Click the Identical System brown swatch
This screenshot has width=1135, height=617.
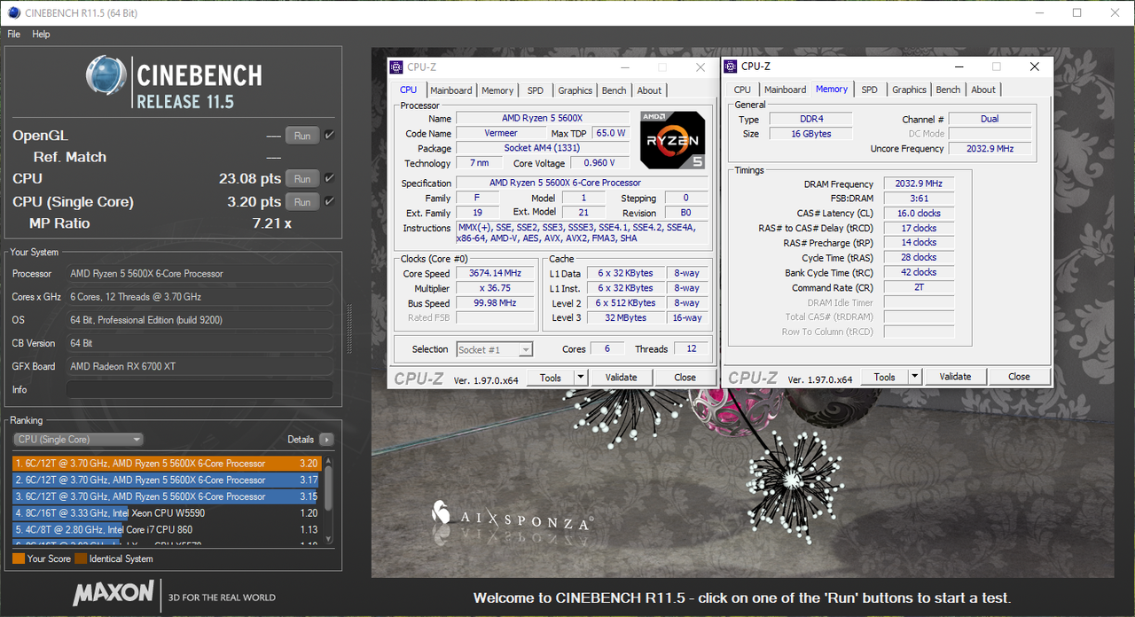coord(81,559)
